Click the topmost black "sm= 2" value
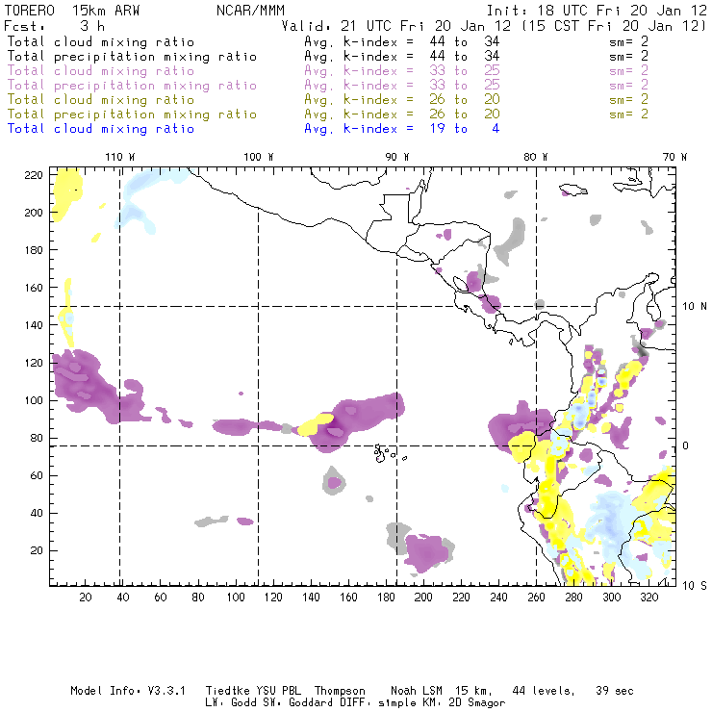 pyautogui.click(x=628, y=41)
